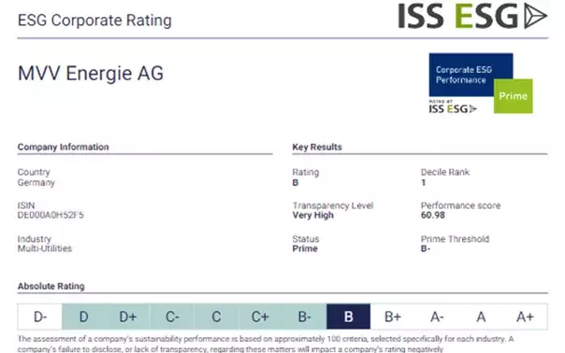Click the Corporate ESG Performance Prime badge
Viewport: 565px width, 353px height.
(481, 83)
